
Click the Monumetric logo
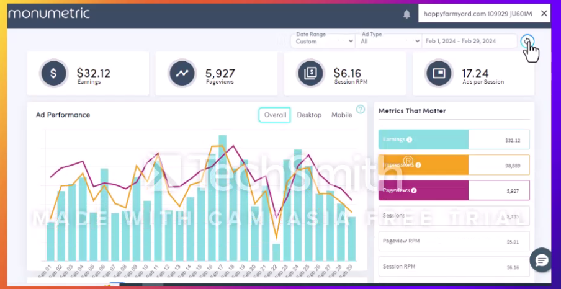coord(49,14)
